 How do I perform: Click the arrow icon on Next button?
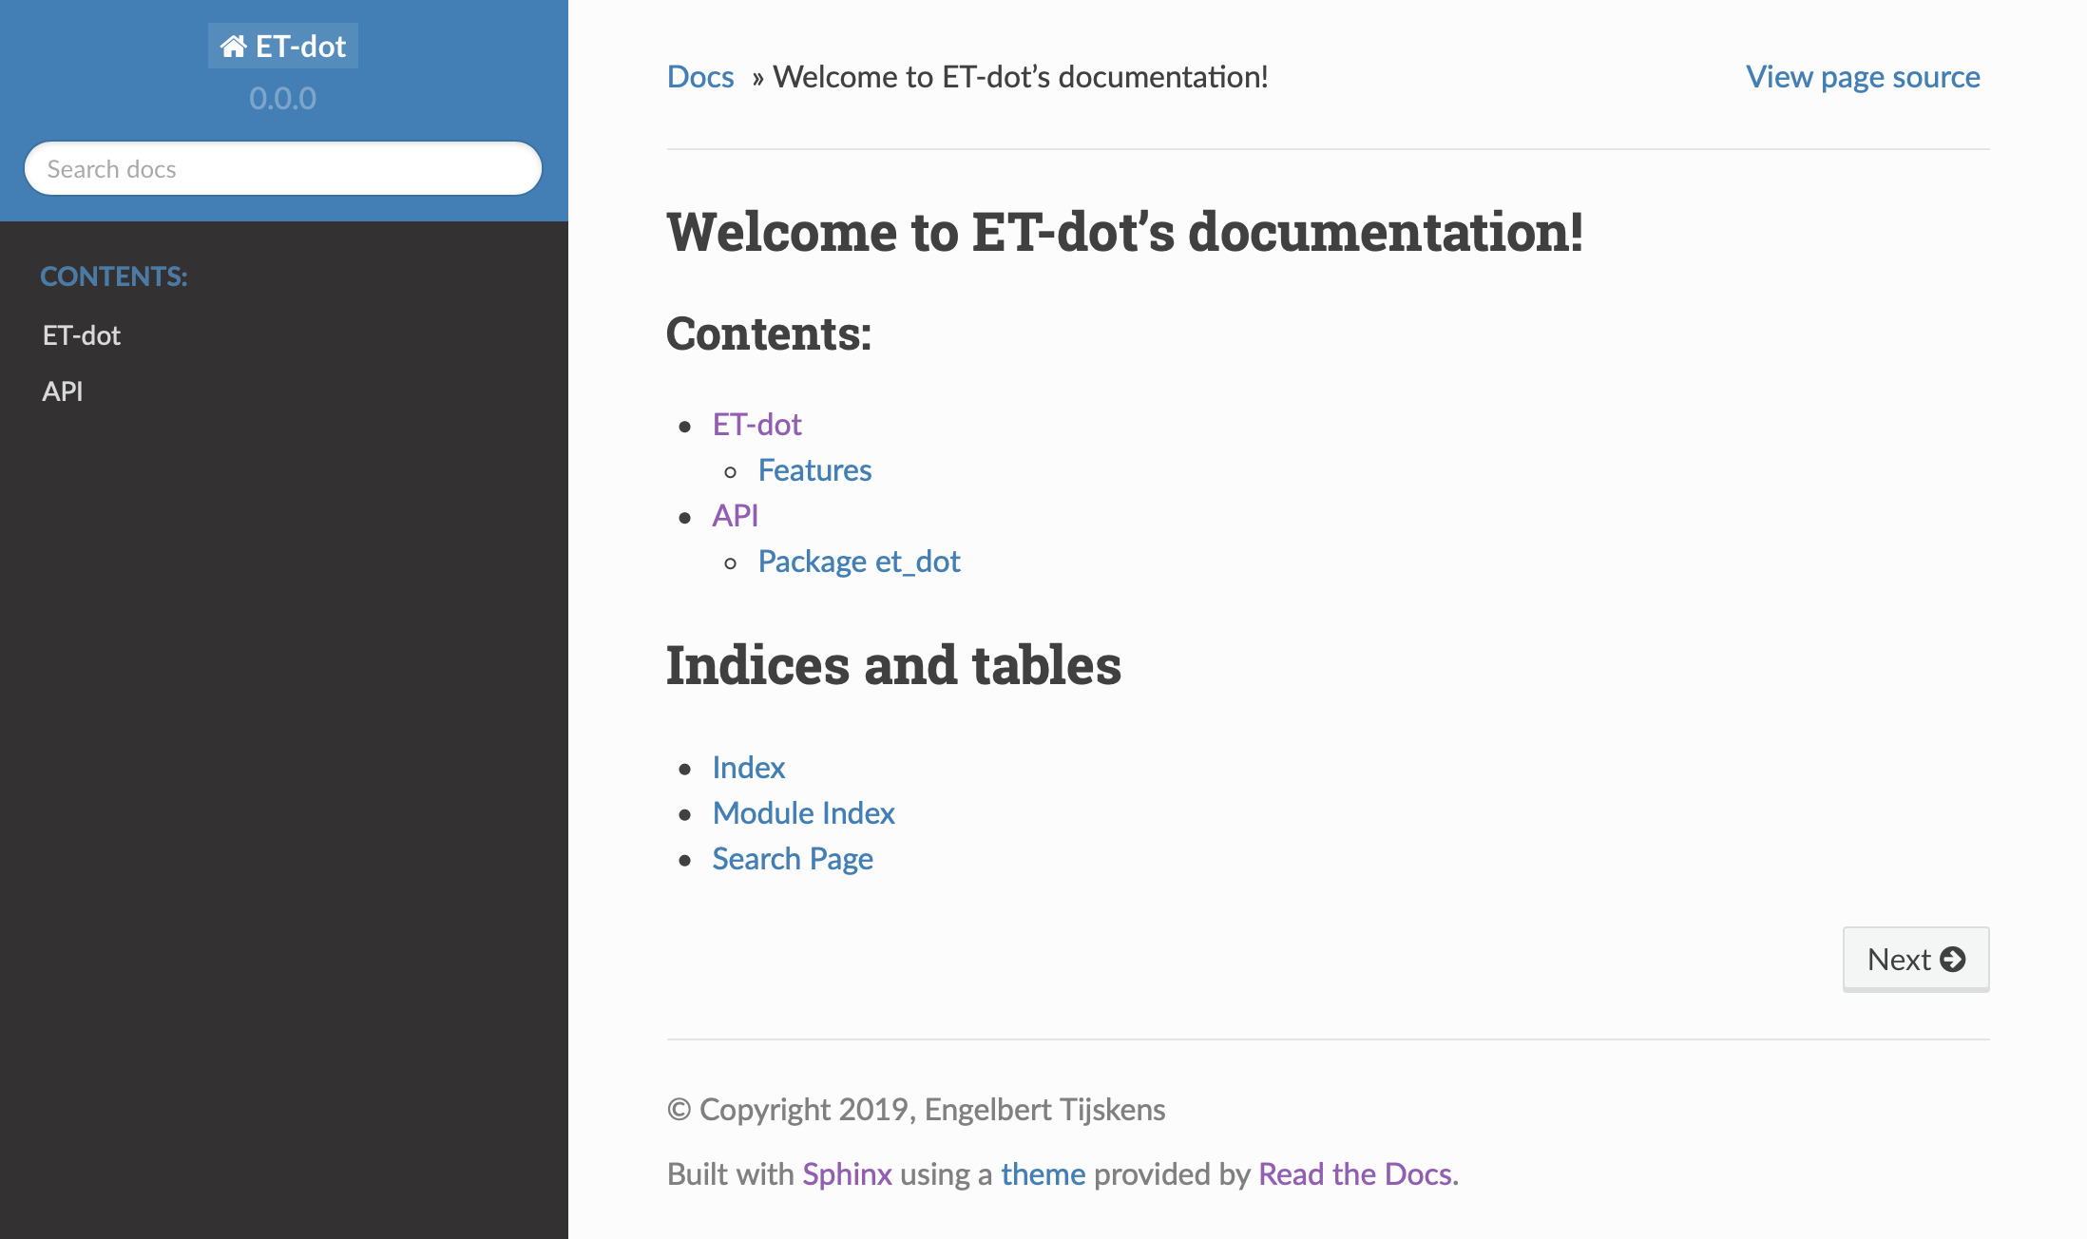tap(1953, 960)
